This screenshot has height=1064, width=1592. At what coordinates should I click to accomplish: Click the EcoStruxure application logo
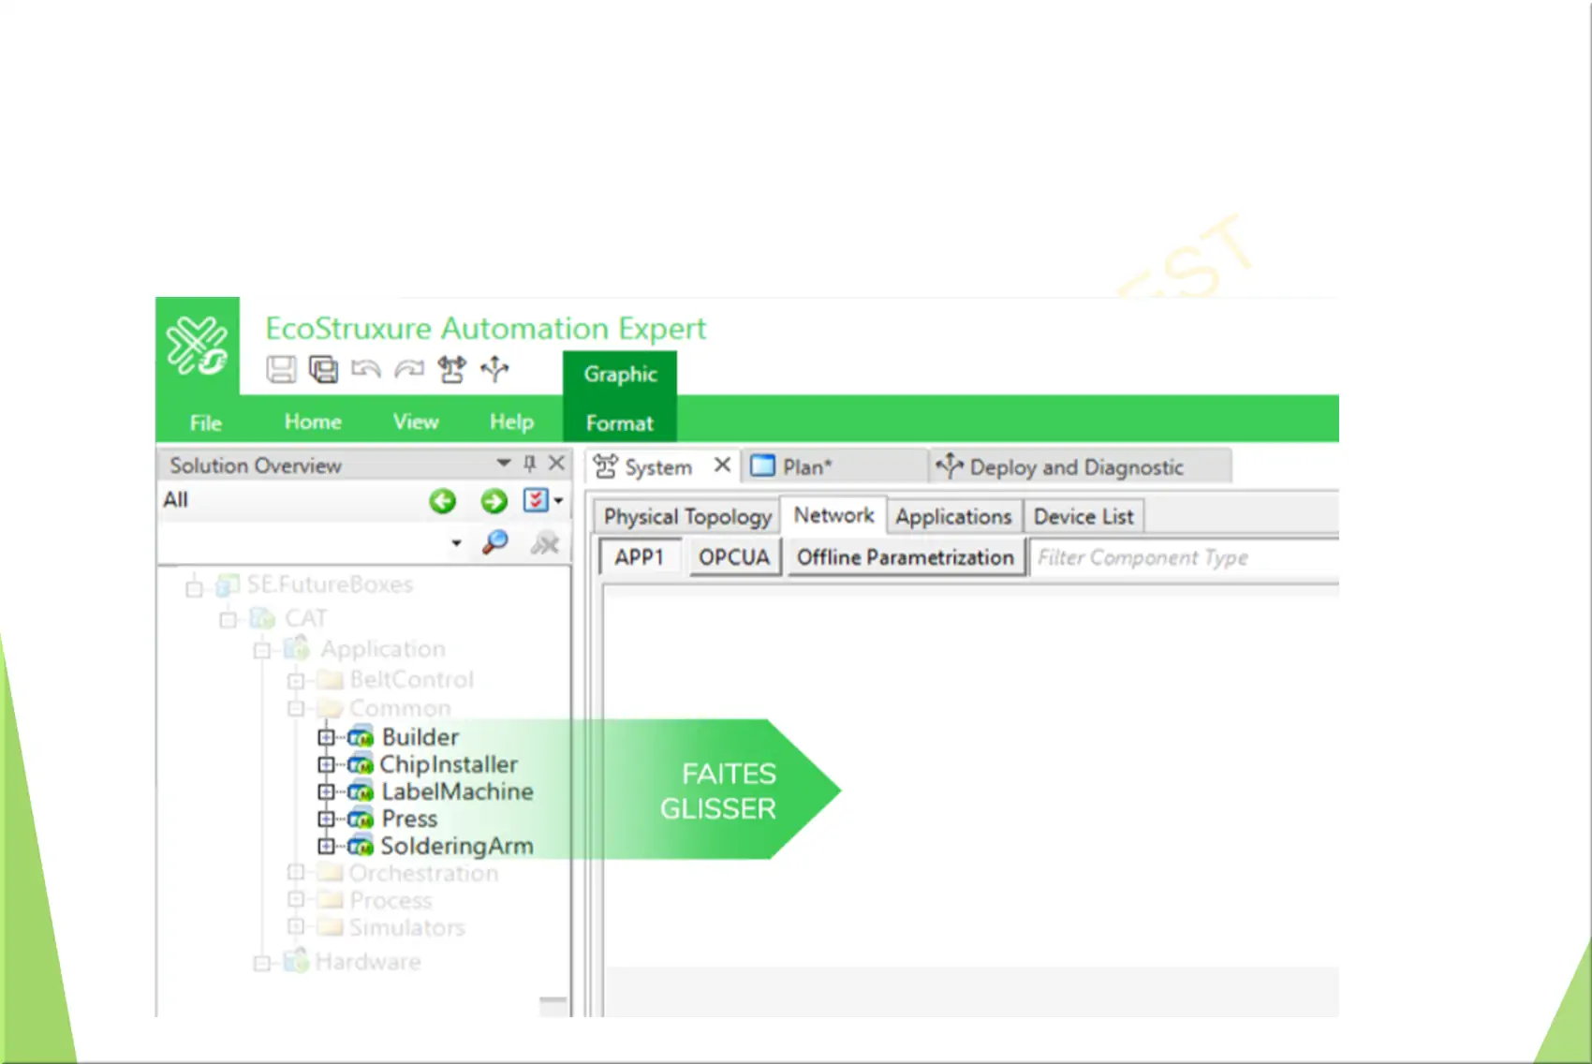198,346
